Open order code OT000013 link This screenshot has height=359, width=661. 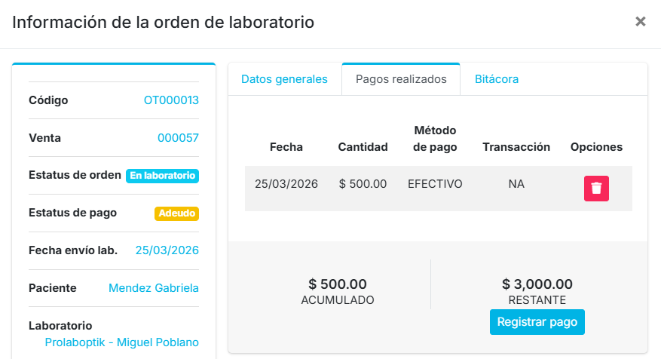click(x=171, y=100)
